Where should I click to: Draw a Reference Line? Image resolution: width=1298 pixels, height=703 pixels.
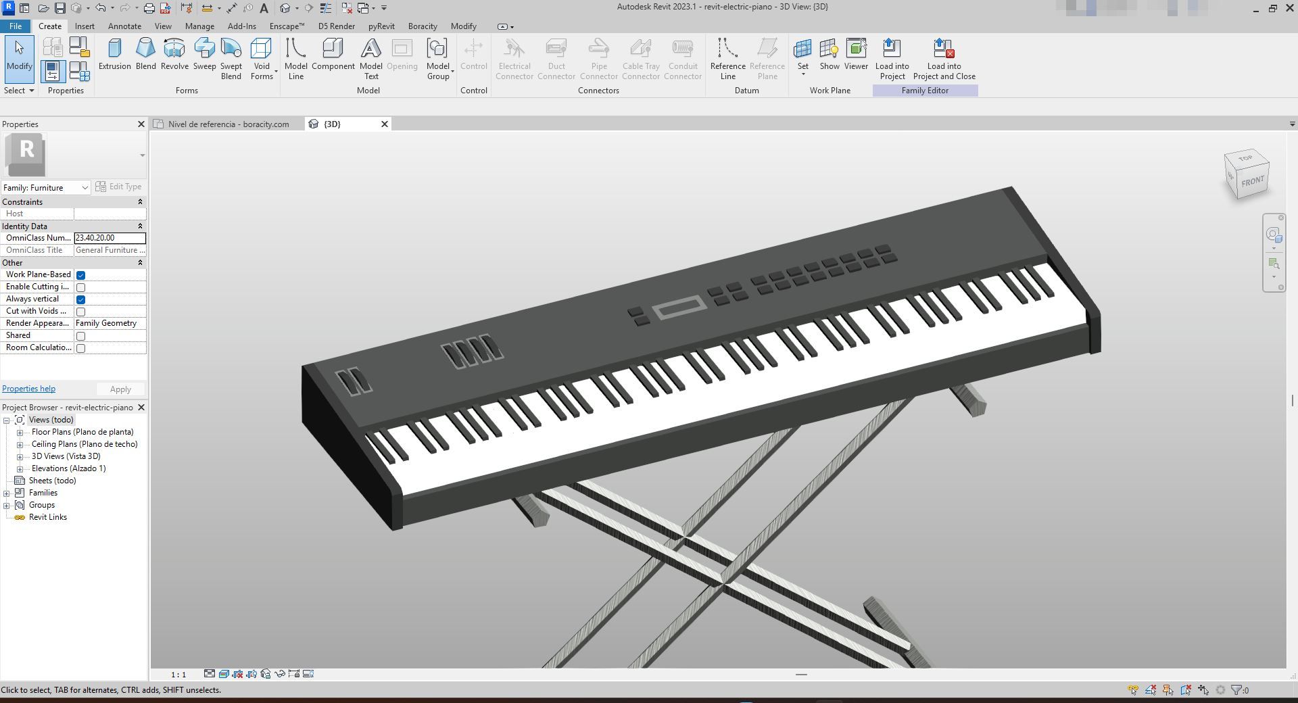[x=727, y=59]
